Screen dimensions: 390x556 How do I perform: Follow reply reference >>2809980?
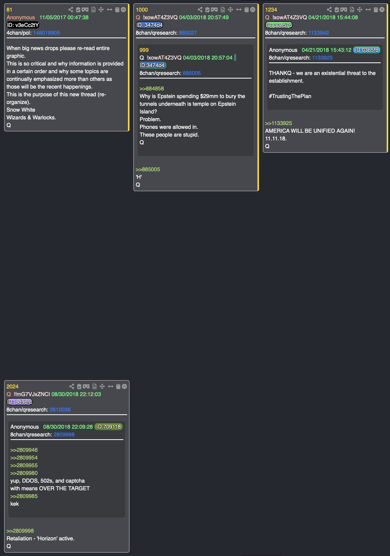pos(24,473)
